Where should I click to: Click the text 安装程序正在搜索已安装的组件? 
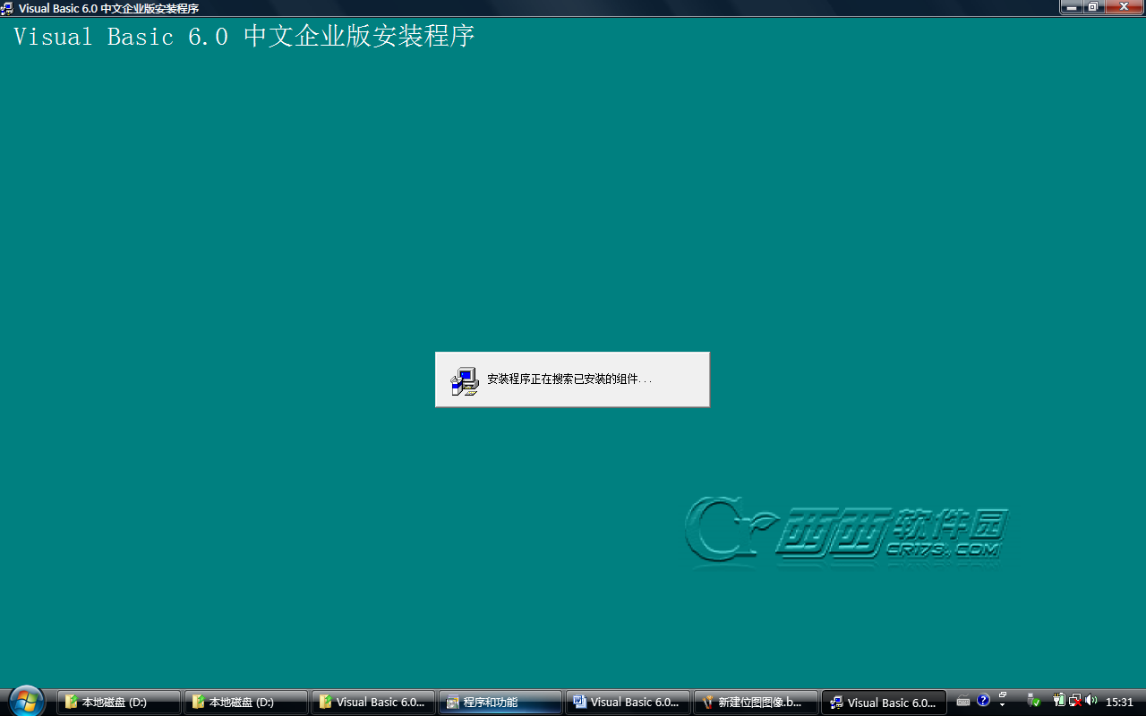569,379
